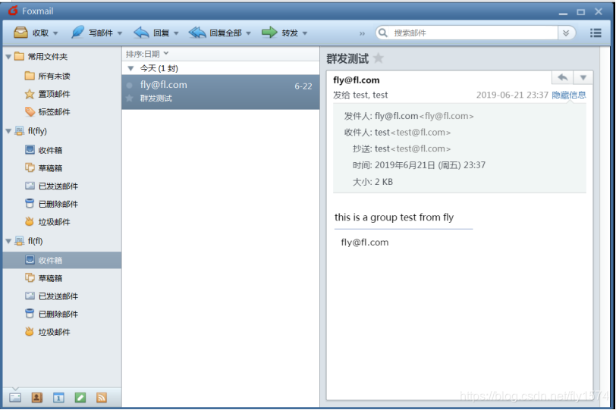Click the 回复全部 reply-all icon

[x=196, y=33]
